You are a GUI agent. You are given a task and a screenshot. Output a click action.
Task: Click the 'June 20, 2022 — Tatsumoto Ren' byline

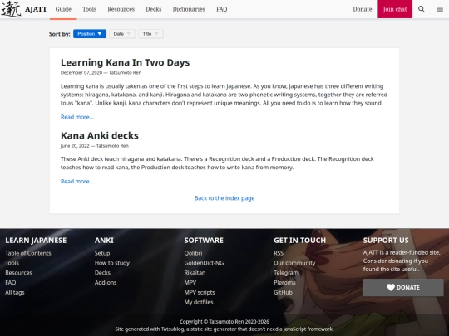click(x=95, y=146)
